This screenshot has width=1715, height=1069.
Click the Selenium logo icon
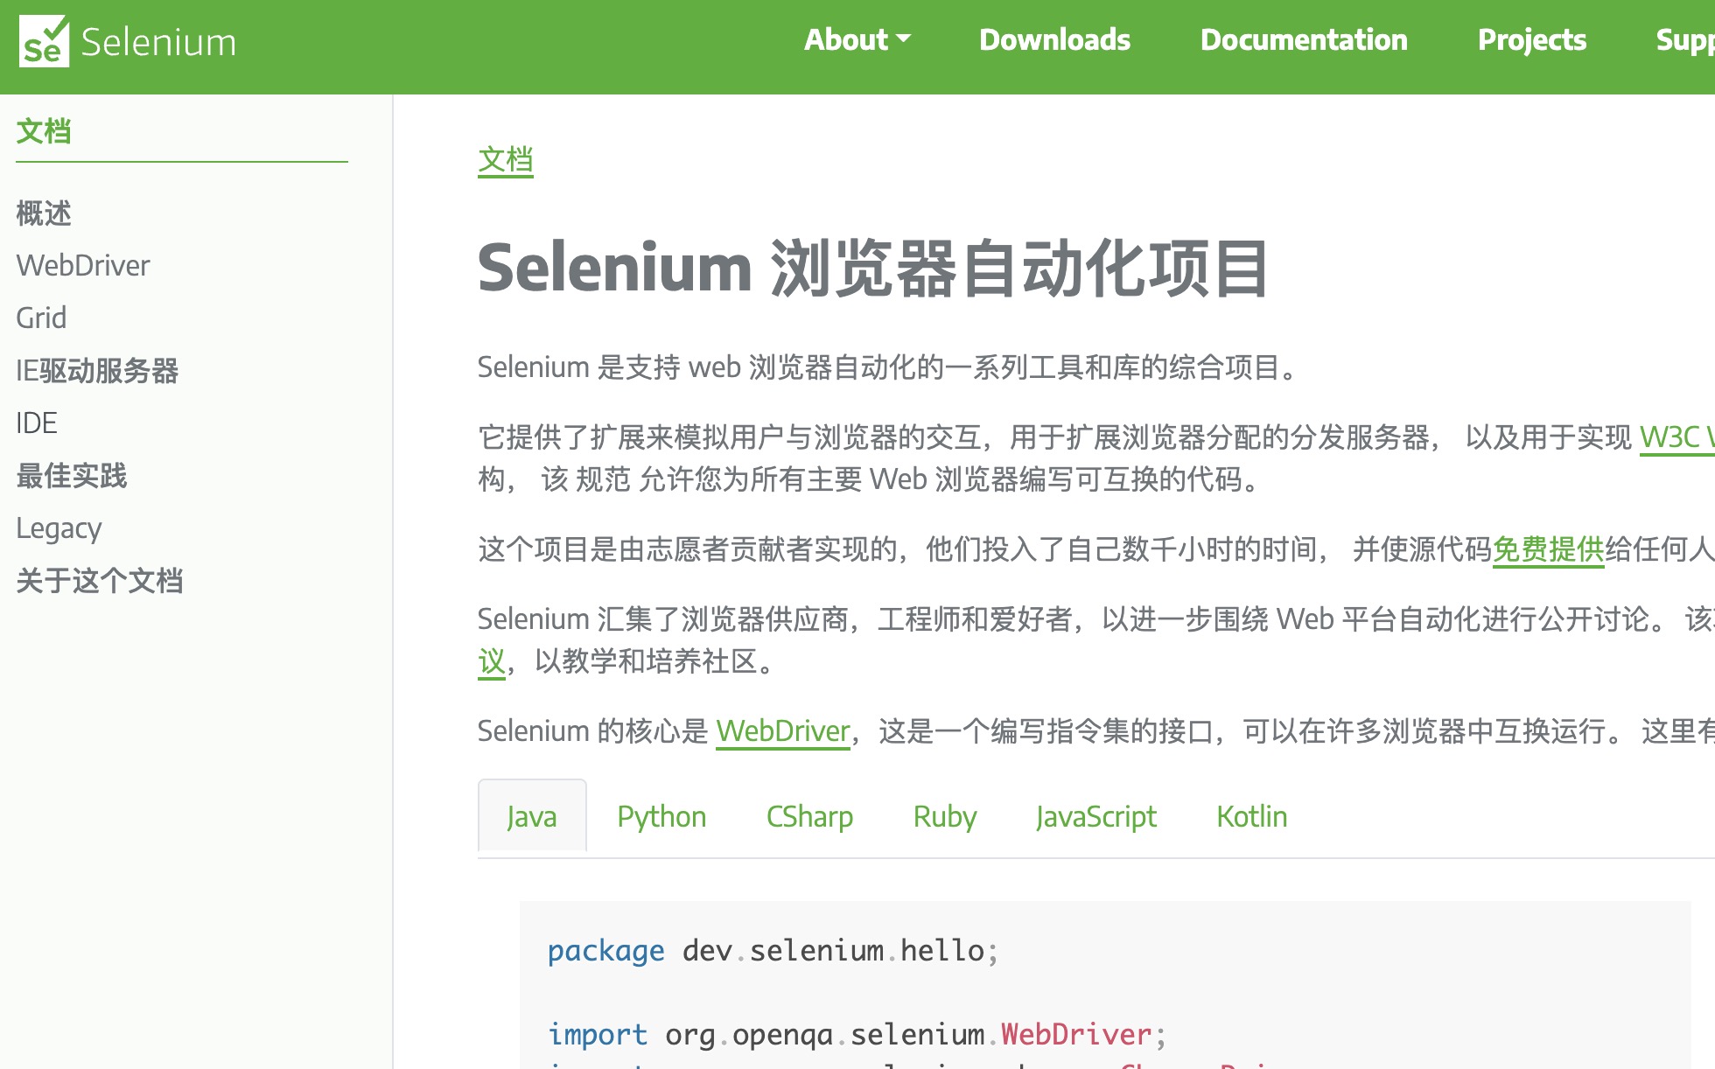coord(44,41)
